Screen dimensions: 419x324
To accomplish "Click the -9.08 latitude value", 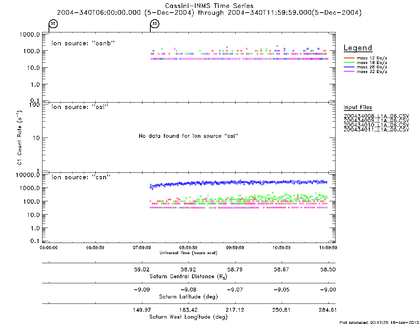I will pos(188,290).
